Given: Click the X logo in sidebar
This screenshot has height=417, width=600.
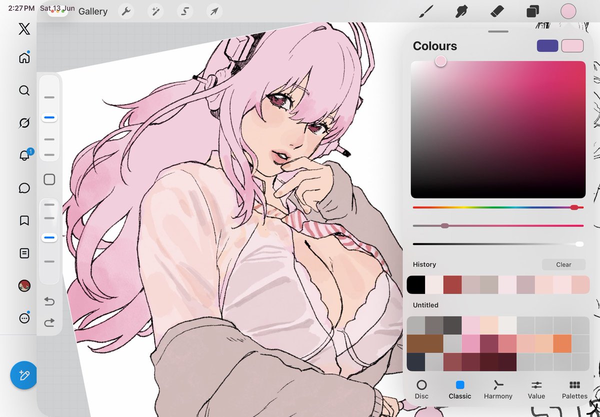Looking at the screenshot, I should (x=24, y=29).
